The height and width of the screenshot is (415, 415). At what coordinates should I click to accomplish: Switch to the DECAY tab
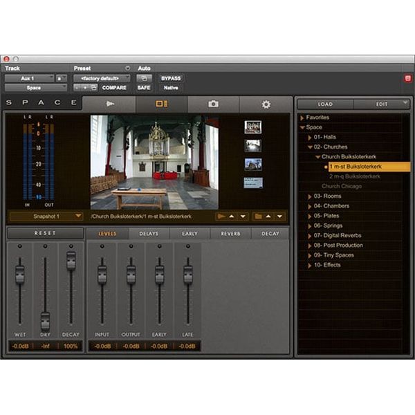270,234
